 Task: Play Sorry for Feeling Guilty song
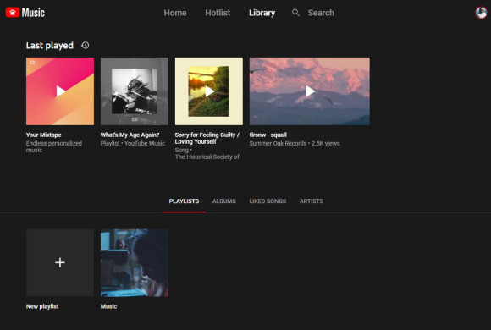coord(209,91)
